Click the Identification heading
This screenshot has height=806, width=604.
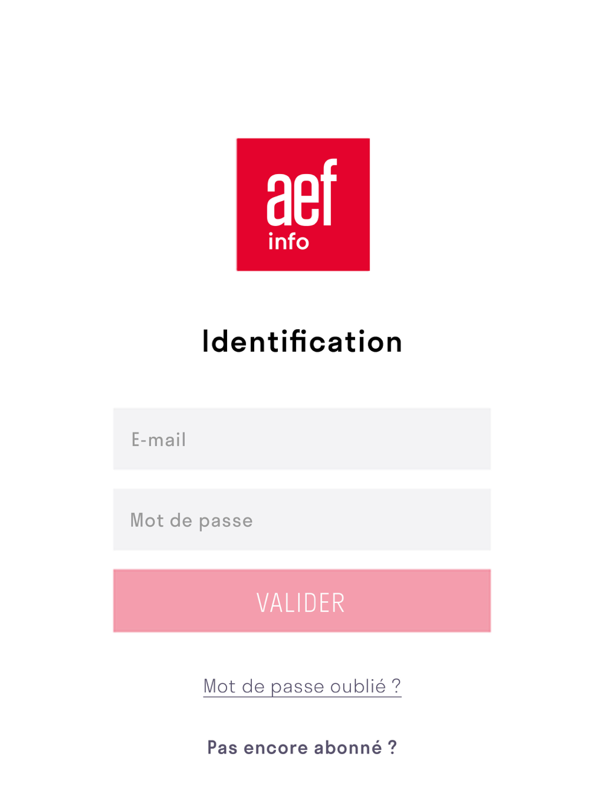(302, 341)
